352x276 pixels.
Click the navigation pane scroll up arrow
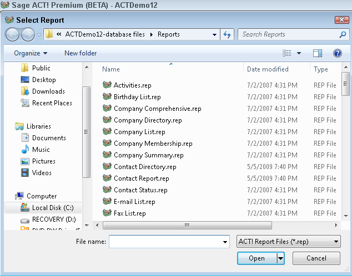point(87,67)
